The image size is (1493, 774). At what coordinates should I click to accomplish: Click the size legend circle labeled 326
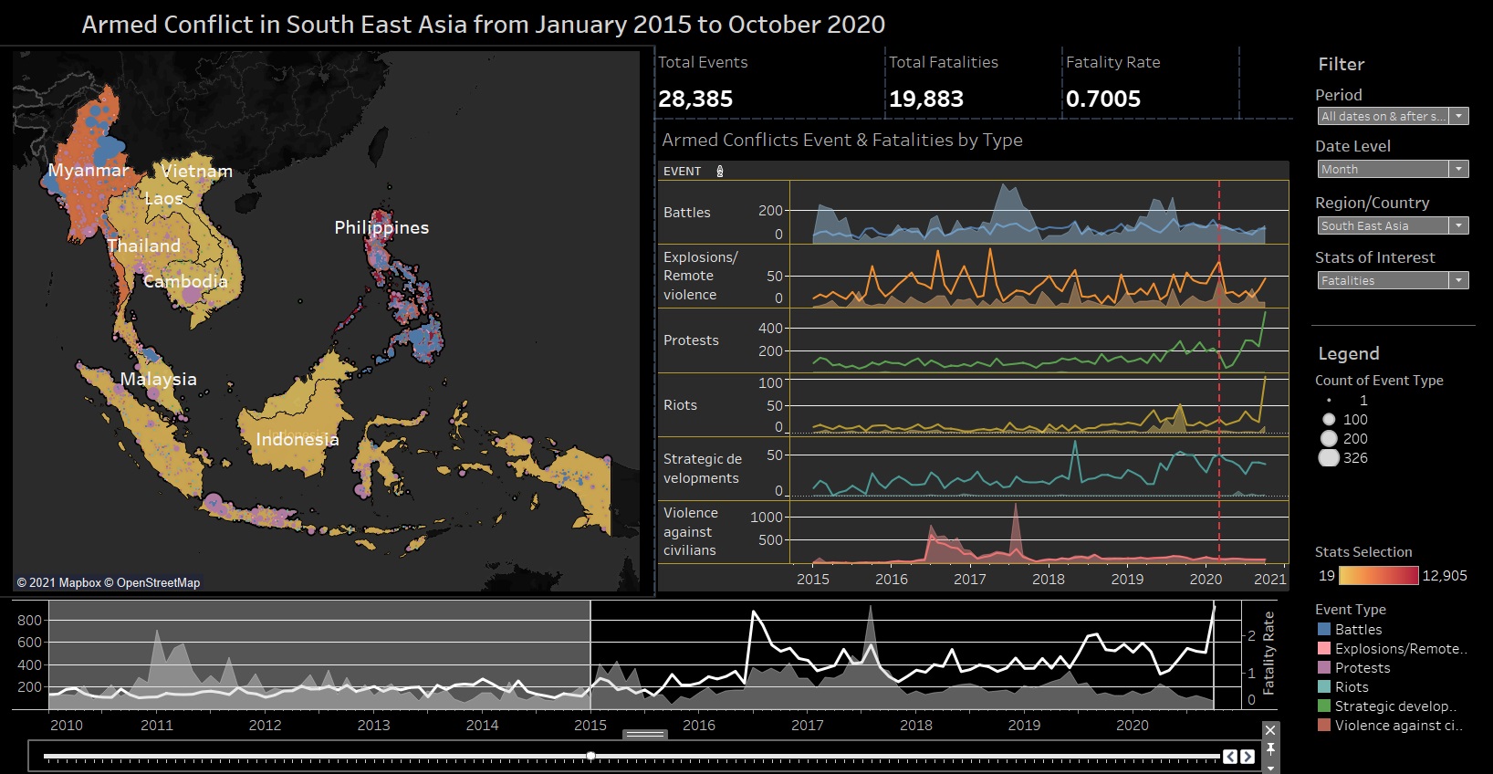1329,458
